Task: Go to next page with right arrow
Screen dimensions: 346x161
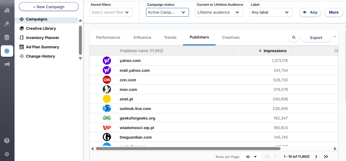Action: [316, 157]
